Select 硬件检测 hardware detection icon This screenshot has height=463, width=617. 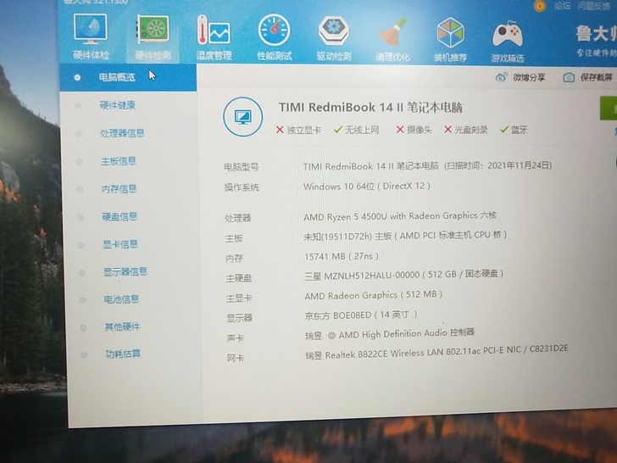153,37
